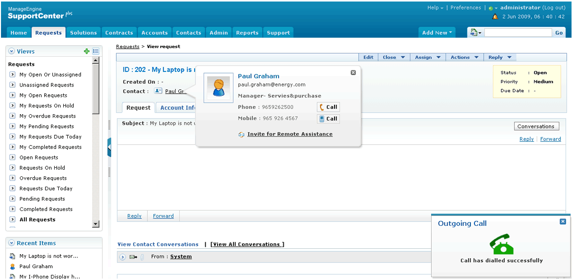Open the Assign dropdown menu
572x279 pixels.
pyautogui.click(x=428, y=58)
